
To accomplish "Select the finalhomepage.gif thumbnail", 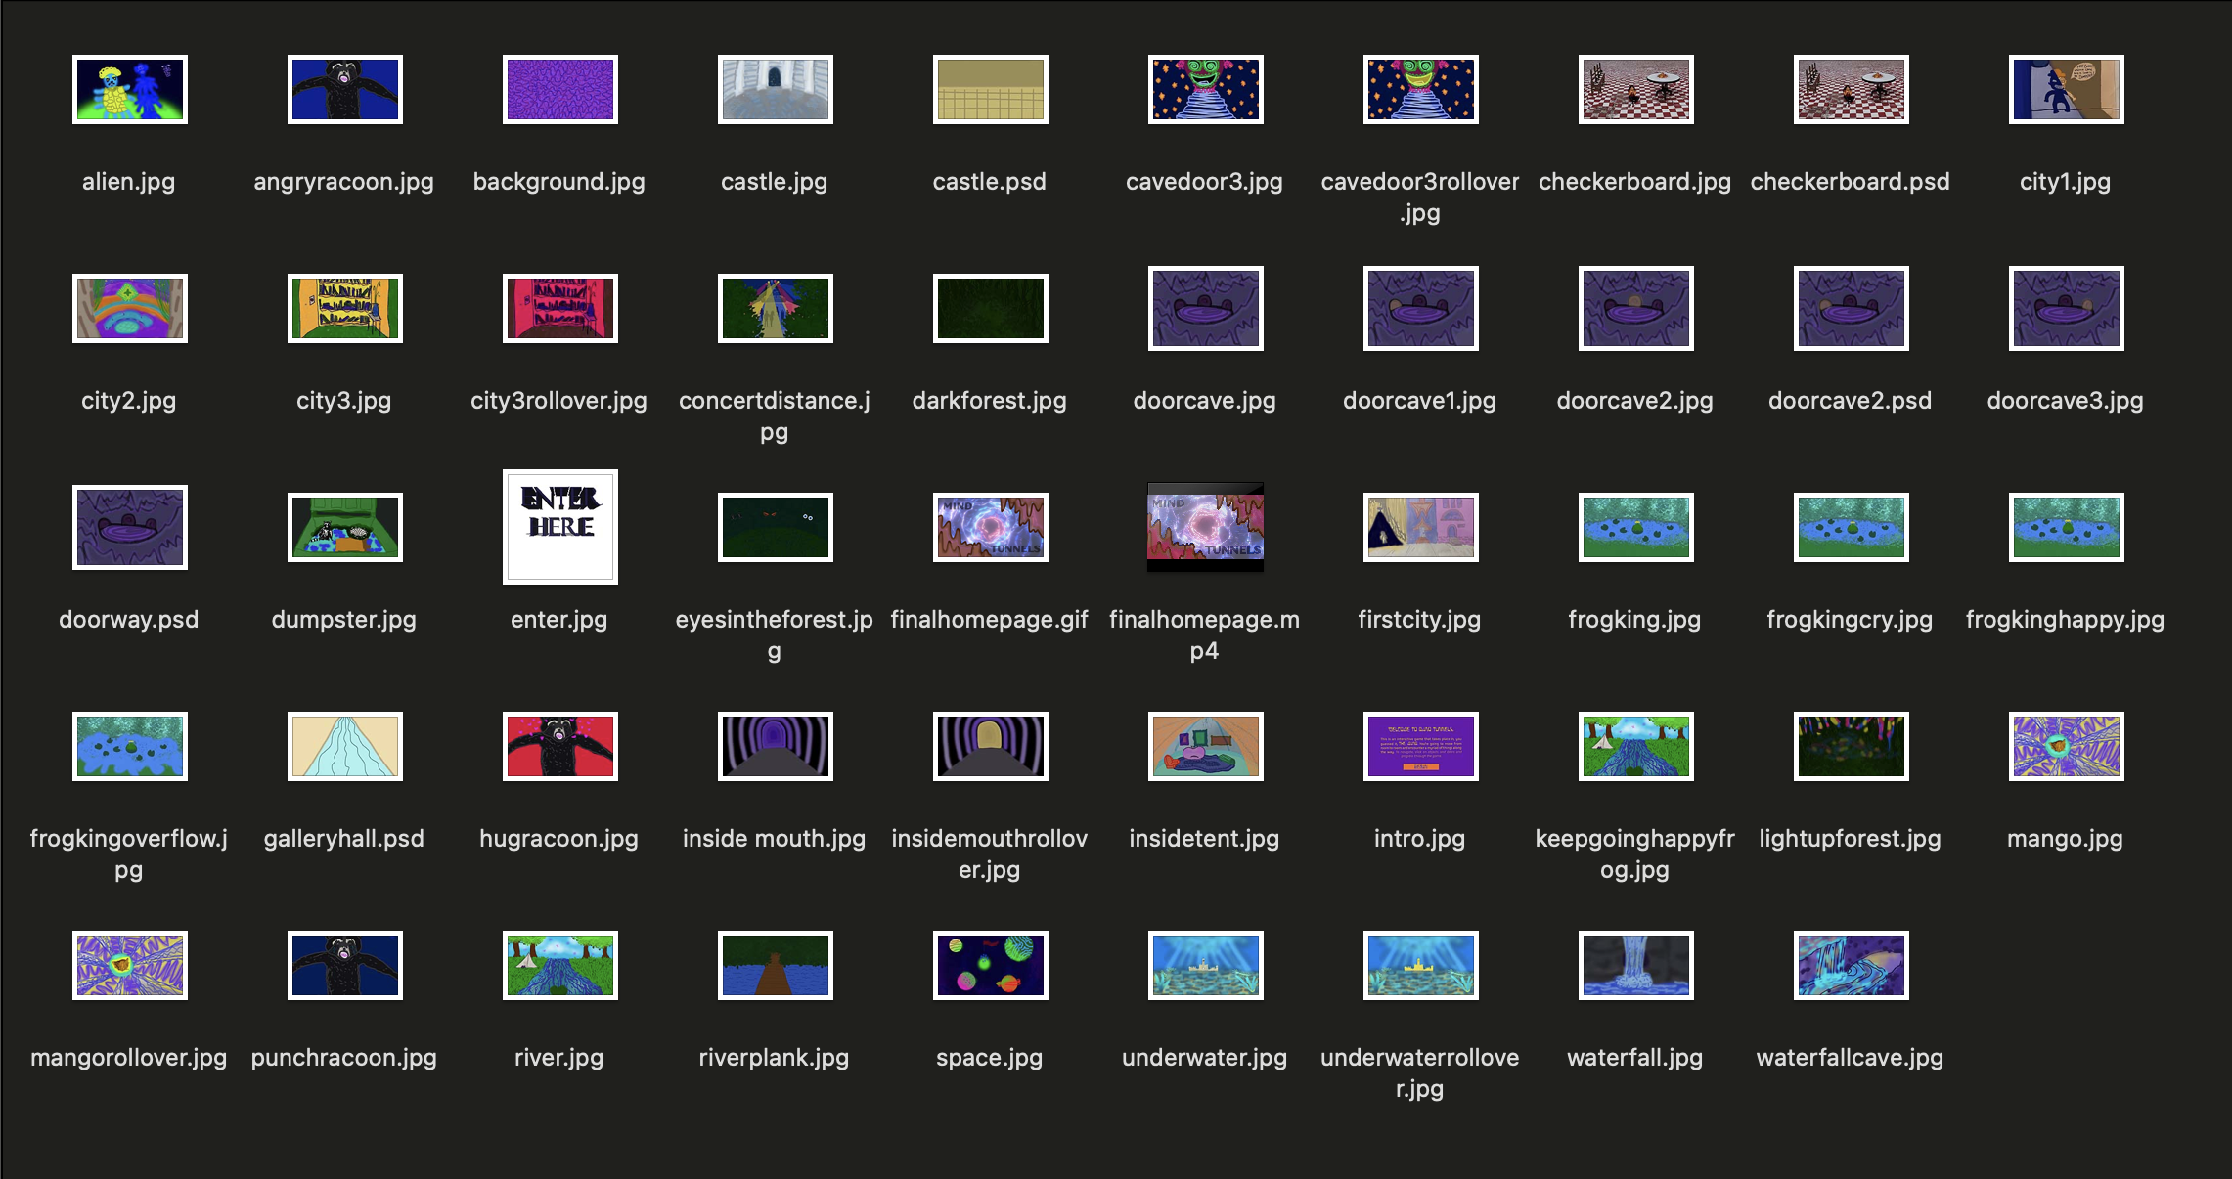I will [990, 527].
